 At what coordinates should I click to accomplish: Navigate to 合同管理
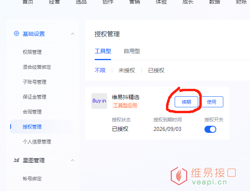[x=32, y=112]
